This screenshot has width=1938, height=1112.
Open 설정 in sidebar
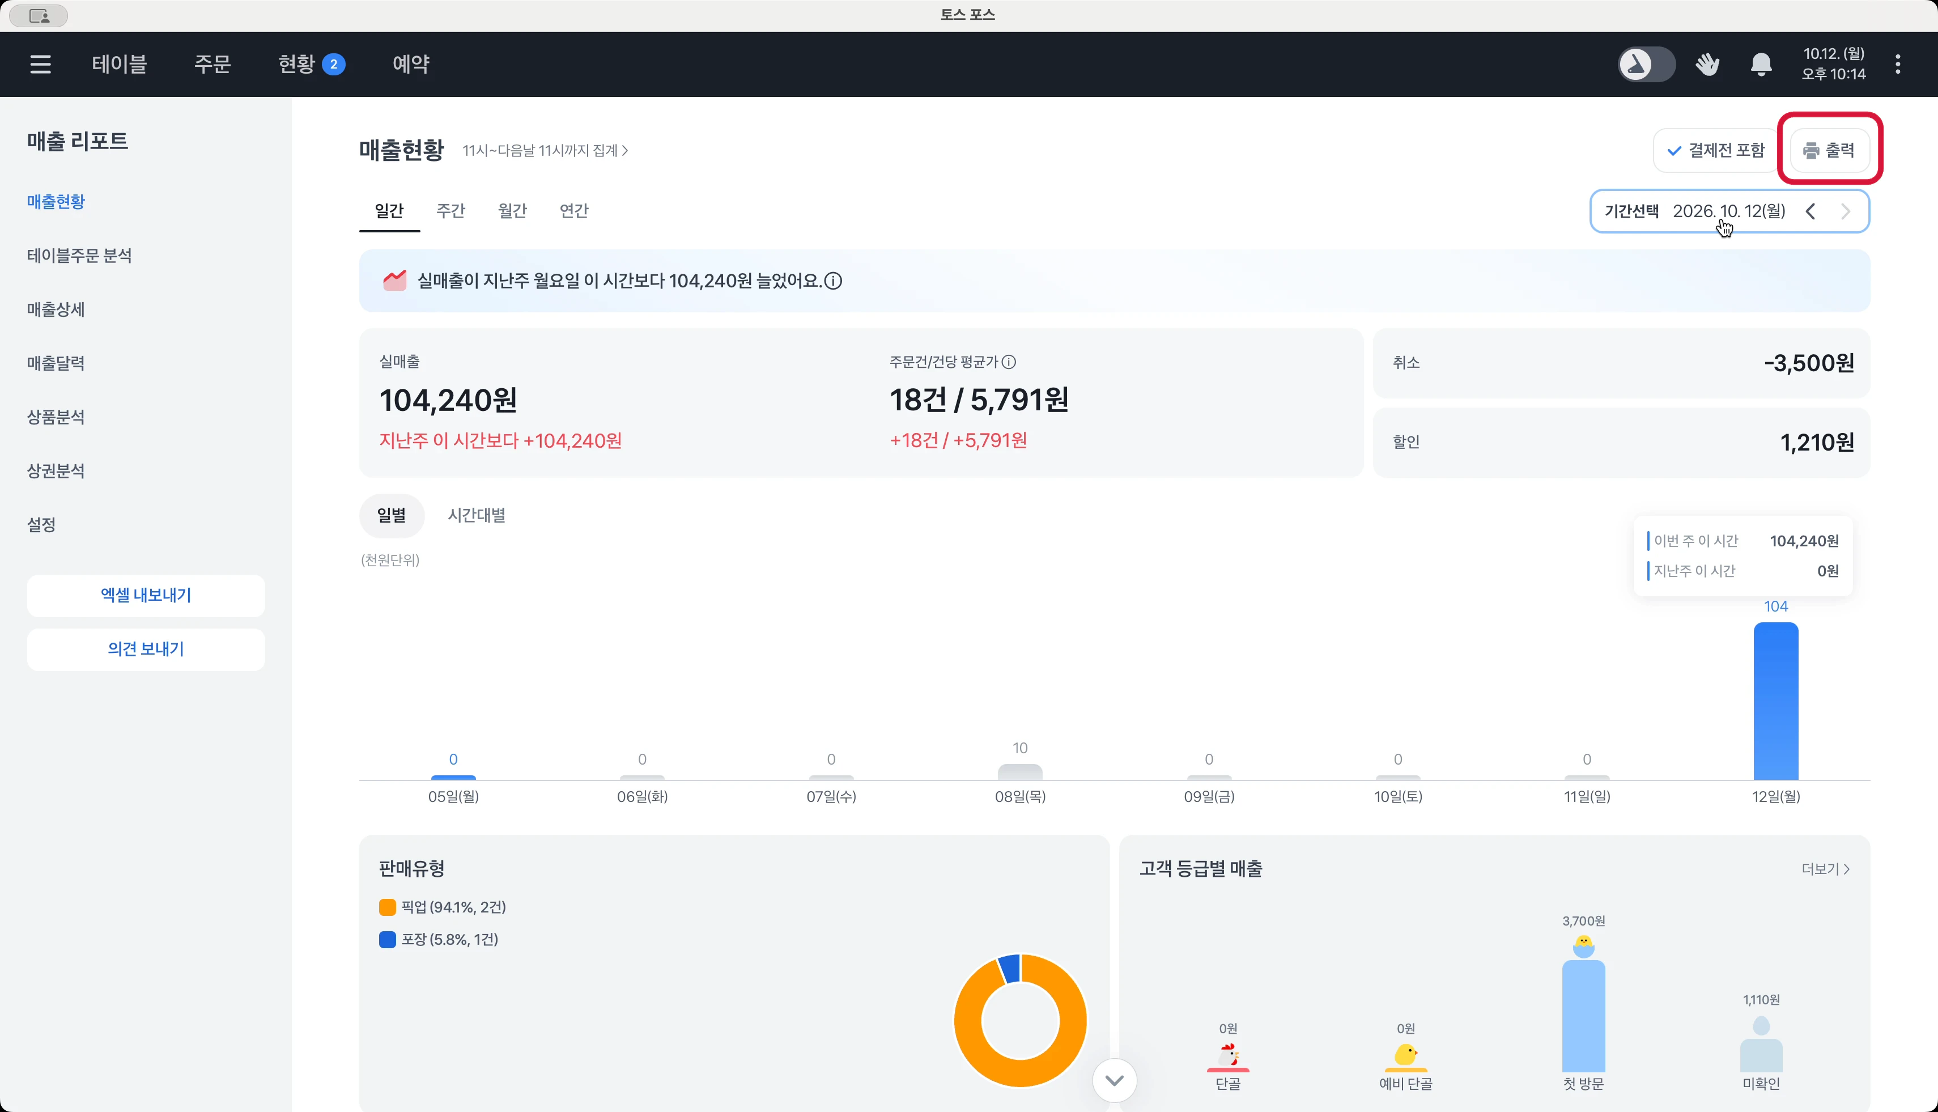41,525
